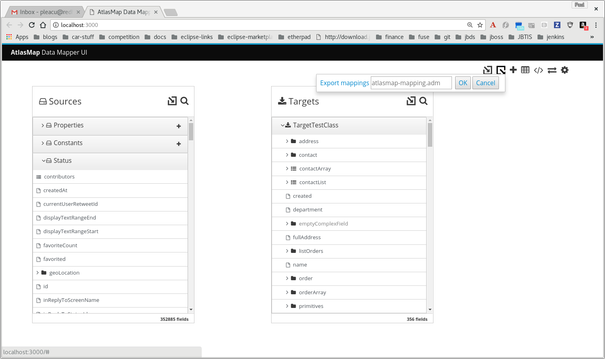Image resolution: width=605 pixels, height=359 pixels.
Task: Import a document into the Targets panel
Action: point(411,101)
